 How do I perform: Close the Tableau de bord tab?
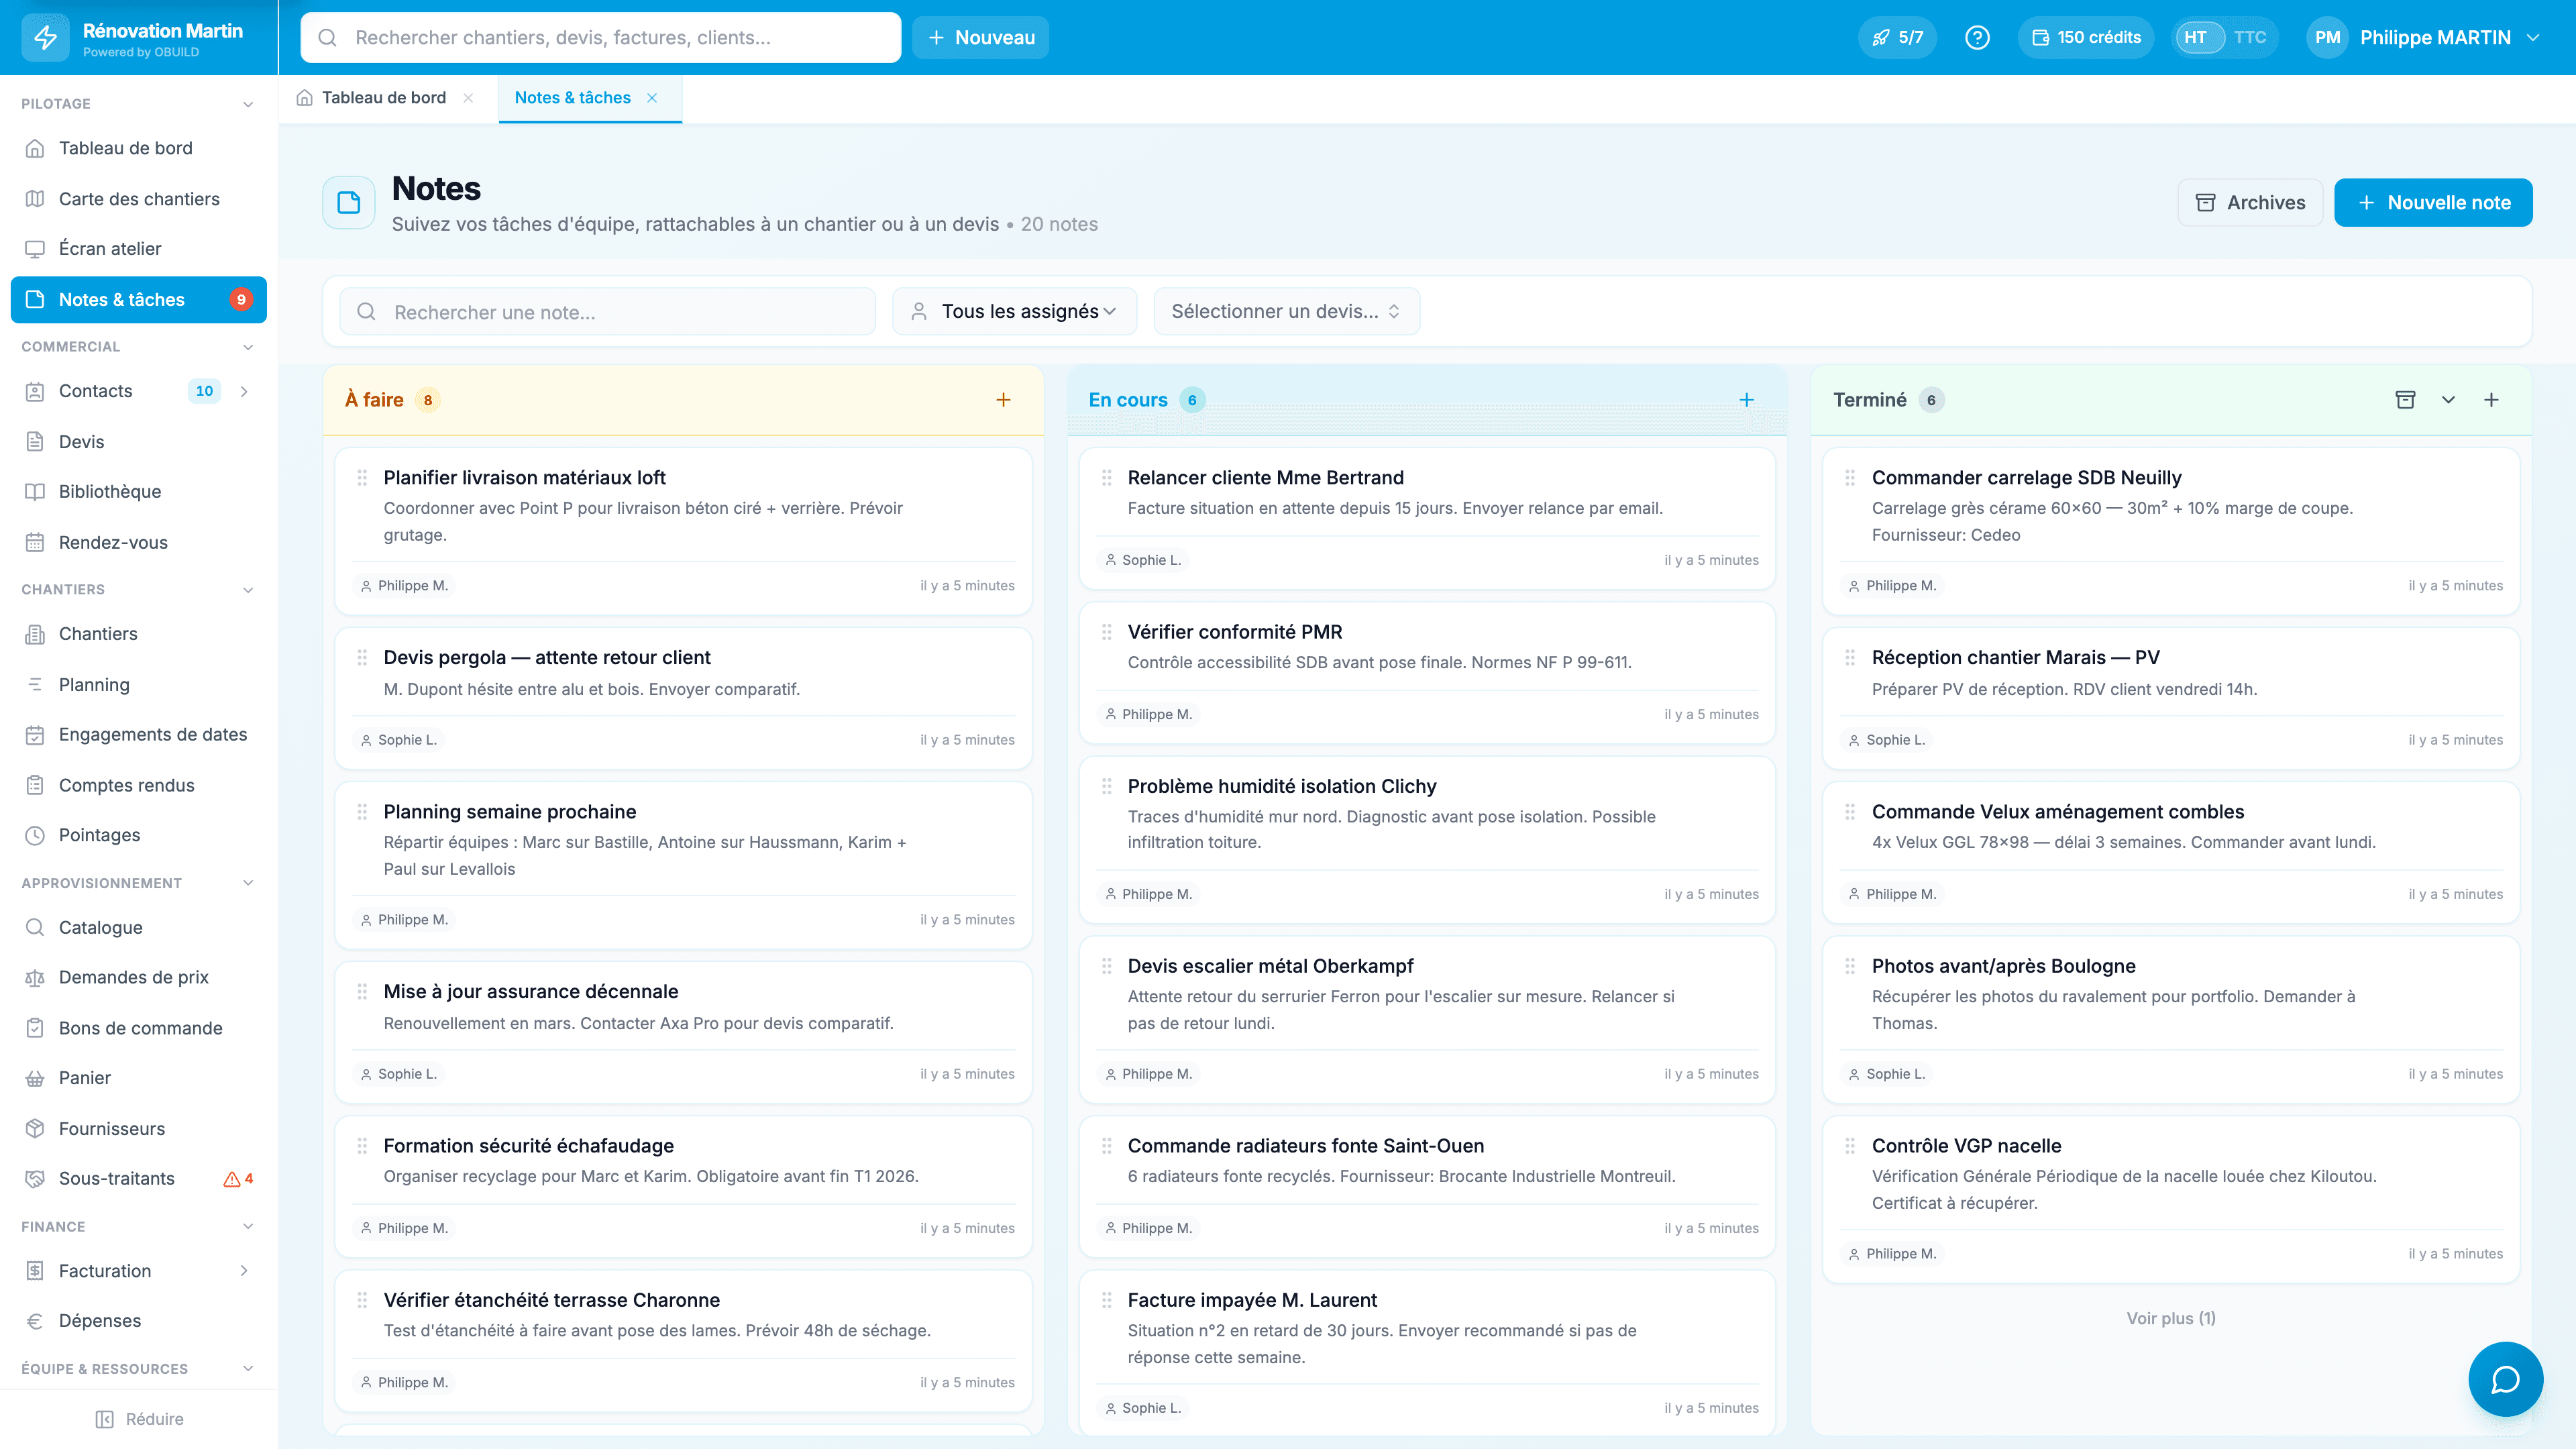(468, 98)
